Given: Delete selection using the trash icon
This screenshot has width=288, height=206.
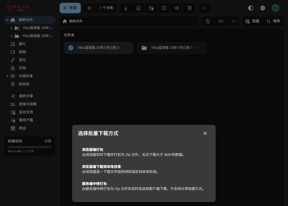Looking at the screenshot, I should pos(190,8).
